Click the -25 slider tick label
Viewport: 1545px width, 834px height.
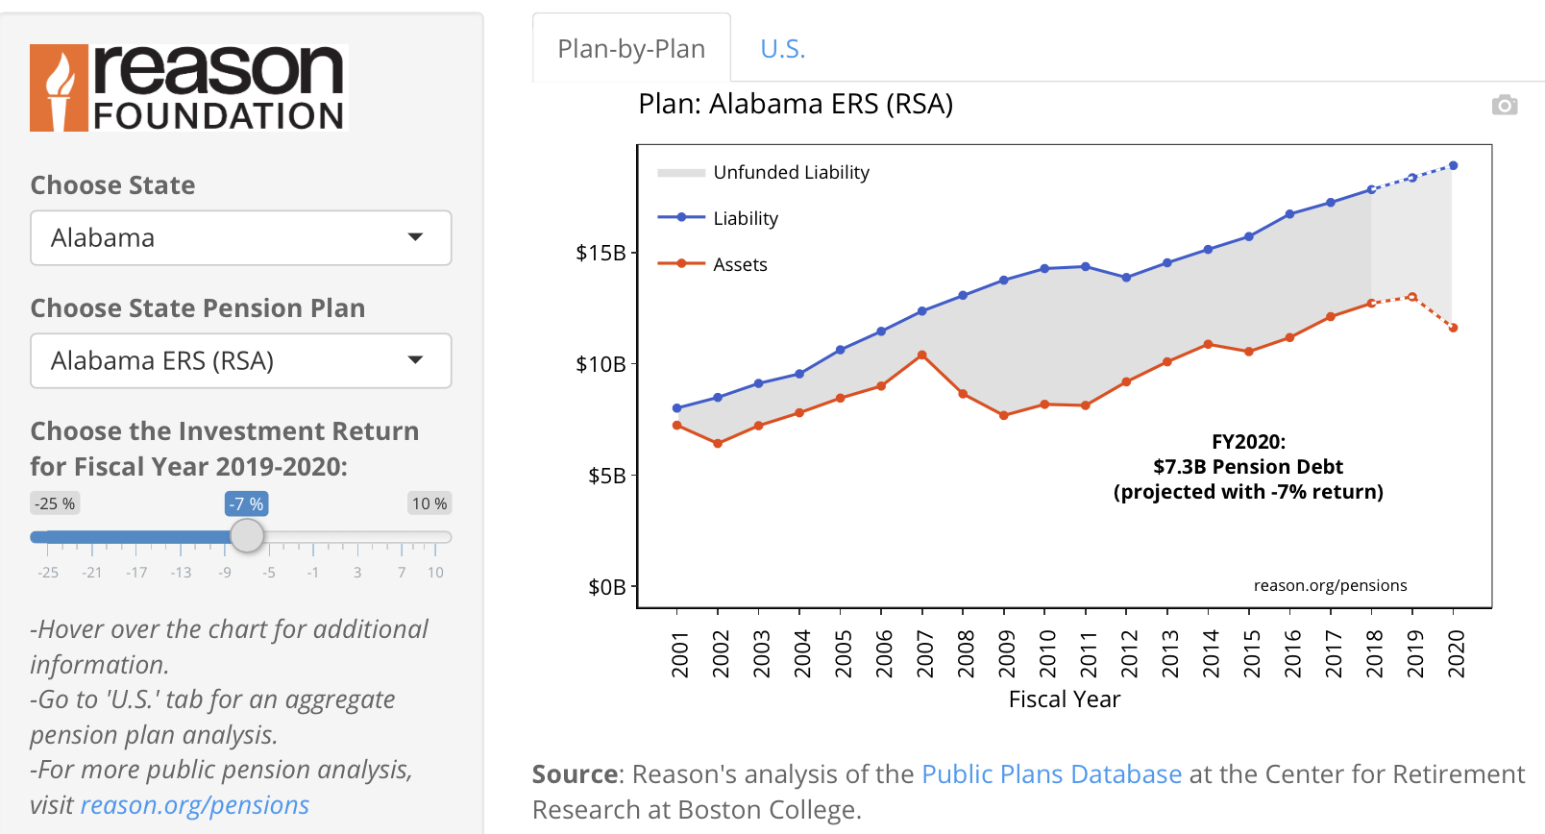[x=48, y=573]
